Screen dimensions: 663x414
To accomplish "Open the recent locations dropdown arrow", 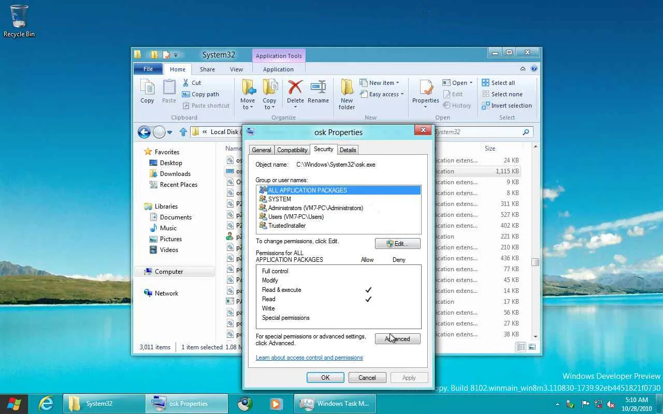I will (x=169, y=132).
